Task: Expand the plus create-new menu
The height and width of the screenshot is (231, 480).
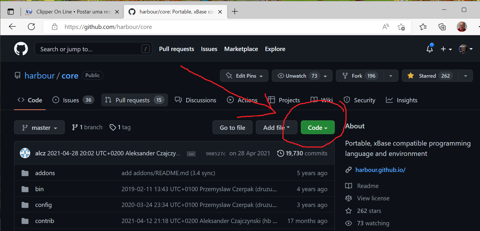Action: 446,49
